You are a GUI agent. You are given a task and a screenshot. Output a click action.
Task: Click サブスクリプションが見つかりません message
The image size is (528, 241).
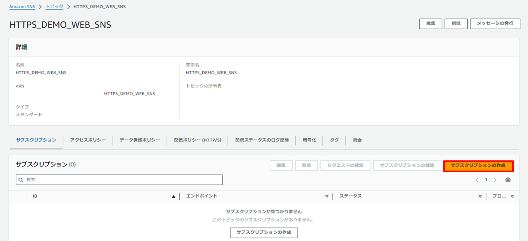264,212
